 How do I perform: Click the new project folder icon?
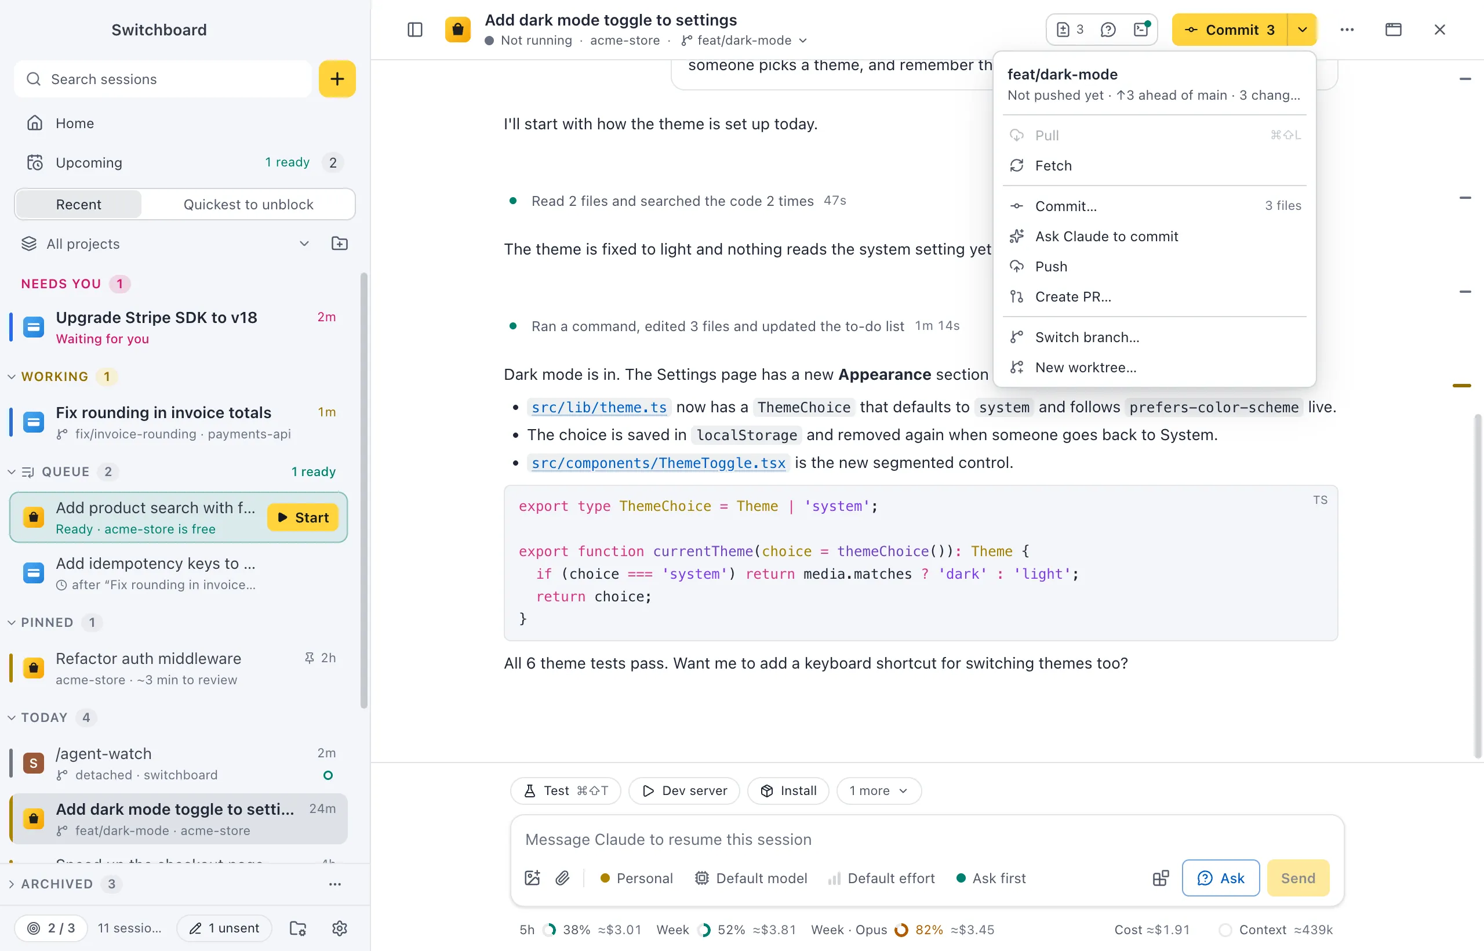click(x=340, y=244)
